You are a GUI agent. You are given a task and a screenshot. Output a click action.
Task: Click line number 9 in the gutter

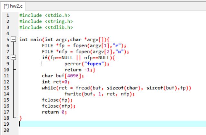coord(8,64)
